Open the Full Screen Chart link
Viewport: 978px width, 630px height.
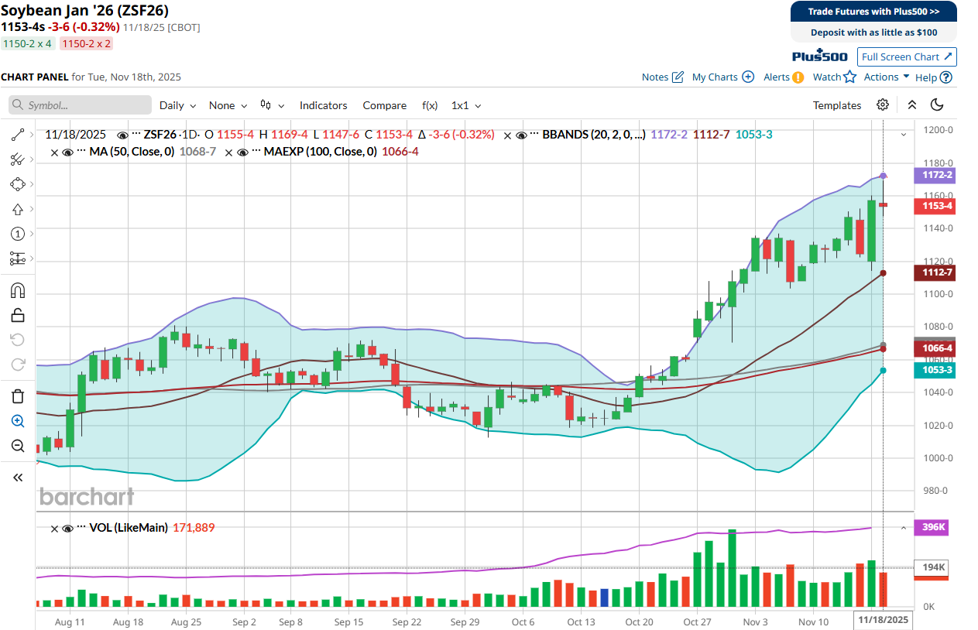click(907, 56)
